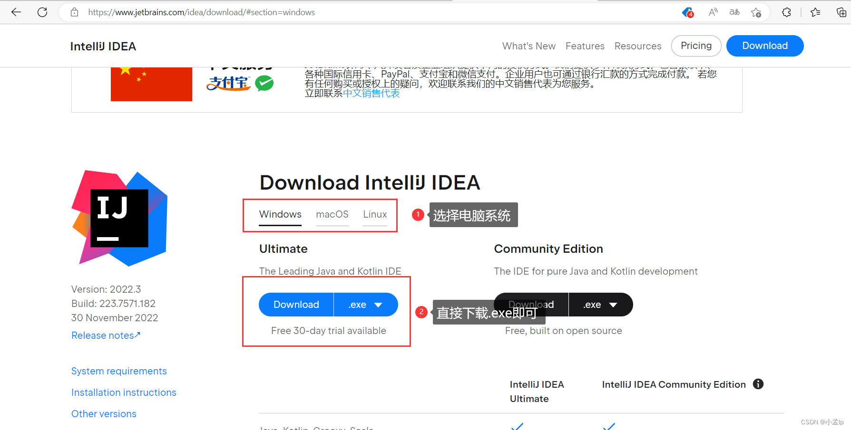Click the Alipay logo in the banner
This screenshot has height=430, width=851.
click(228, 84)
